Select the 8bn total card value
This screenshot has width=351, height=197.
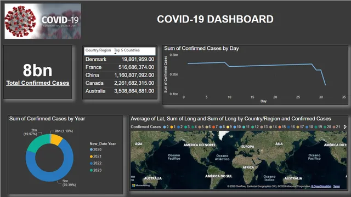pos(38,70)
